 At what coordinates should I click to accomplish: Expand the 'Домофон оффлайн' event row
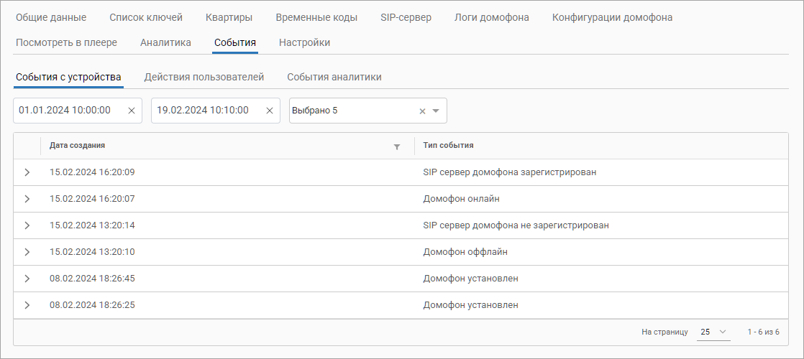[27, 252]
